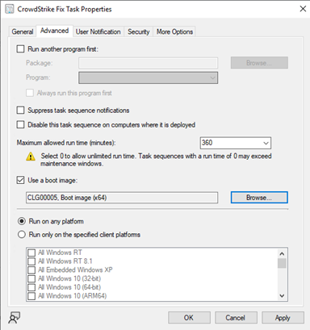
Task: Check All Windows 10 (32-bit) platform
Action: [31, 278]
